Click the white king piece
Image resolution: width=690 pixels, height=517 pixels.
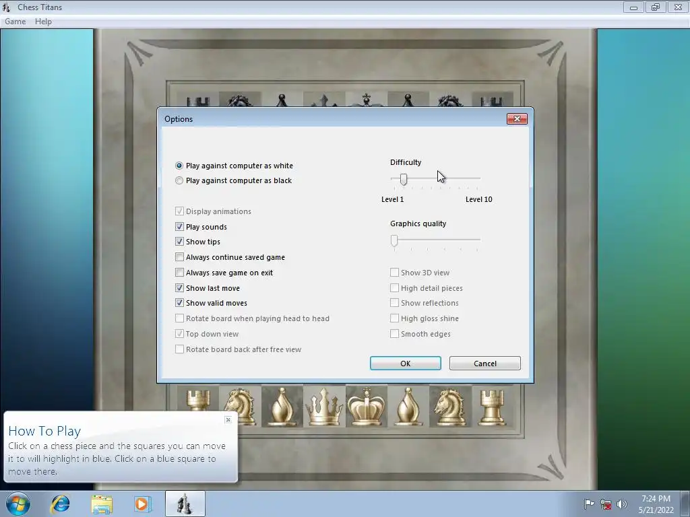click(366, 407)
